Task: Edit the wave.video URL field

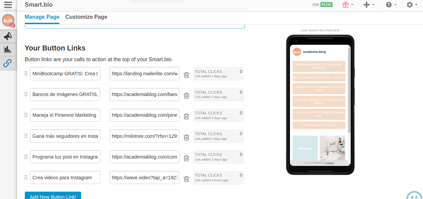Action: click(144, 177)
